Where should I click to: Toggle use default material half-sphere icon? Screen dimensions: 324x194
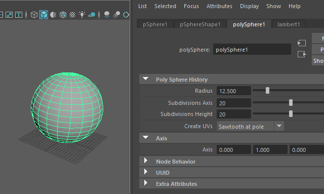pos(53,15)
